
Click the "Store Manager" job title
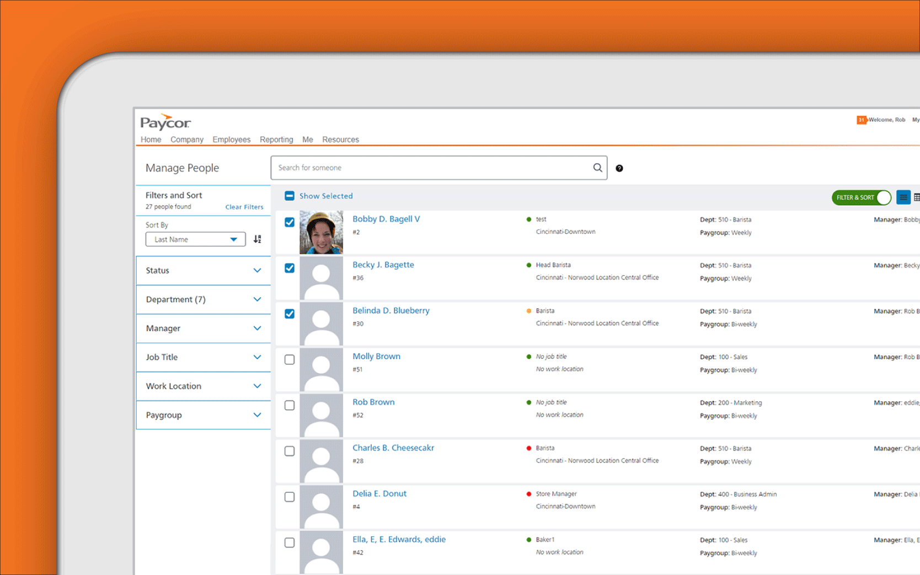coord(557,494)
